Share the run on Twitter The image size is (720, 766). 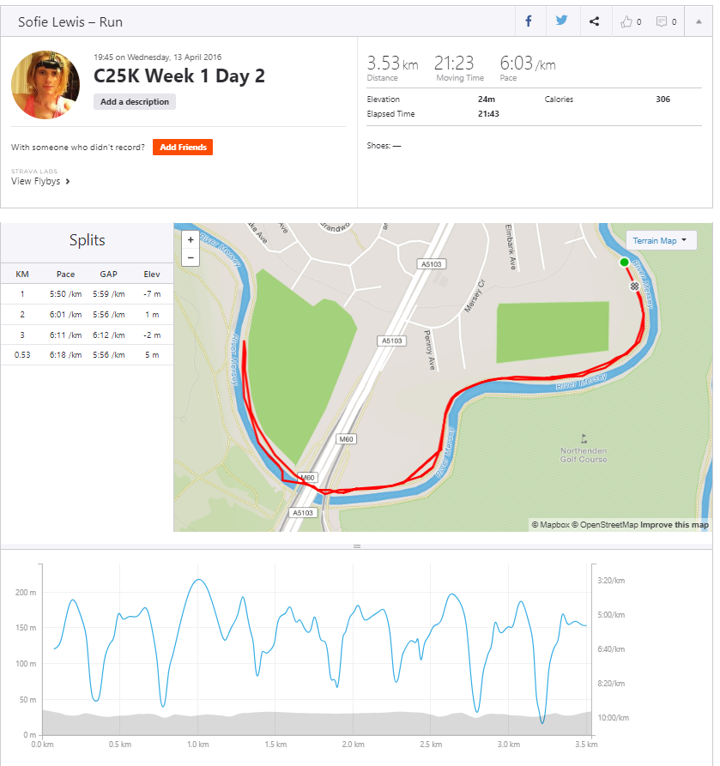pos(561,21)
